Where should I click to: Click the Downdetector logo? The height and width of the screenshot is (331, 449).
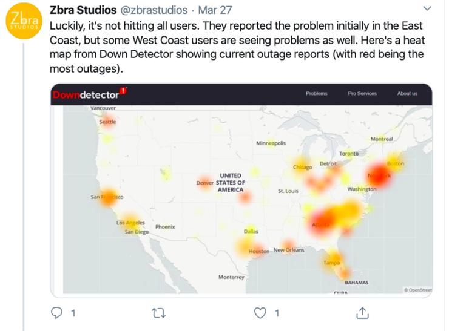click(86, 94)
